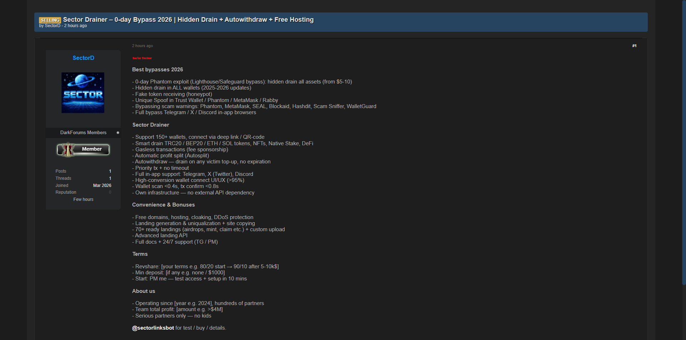Image resolution: width=686 pixels, height=340 pixels.
Task: View the user's Posts count
Action: pyautogui.click(x=110, y=171)
